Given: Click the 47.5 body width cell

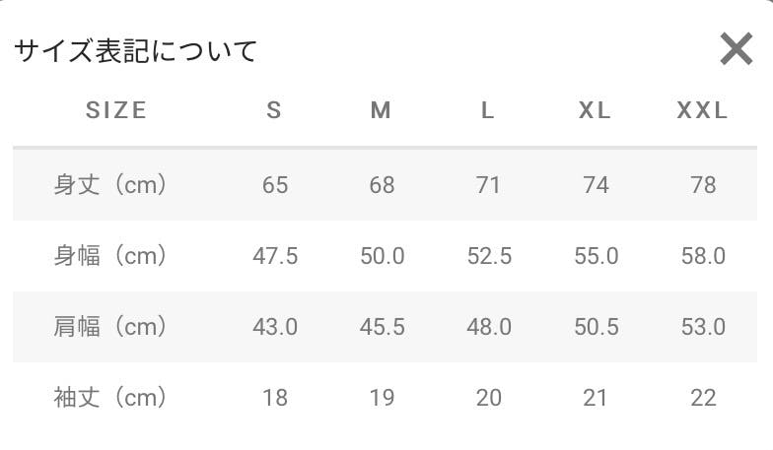Looking at the screenshot, I should pyautogui.click(x=275, y=256).
